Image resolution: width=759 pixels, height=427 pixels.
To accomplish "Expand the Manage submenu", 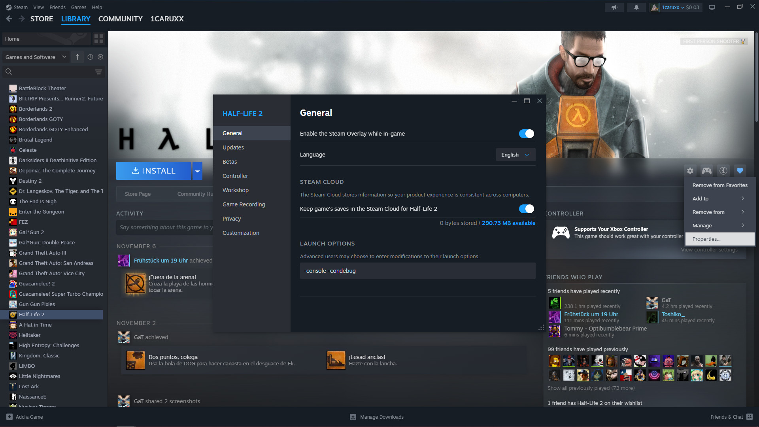I will pos(719,225).
